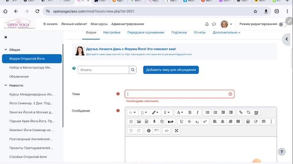Screen dimensions: 293x164
Task: Insert a media file in editor
Action: tap(146, 122)
